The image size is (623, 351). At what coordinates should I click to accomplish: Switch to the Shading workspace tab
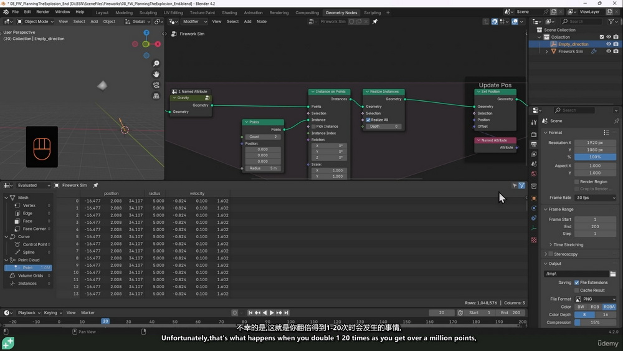pos(229,12)
